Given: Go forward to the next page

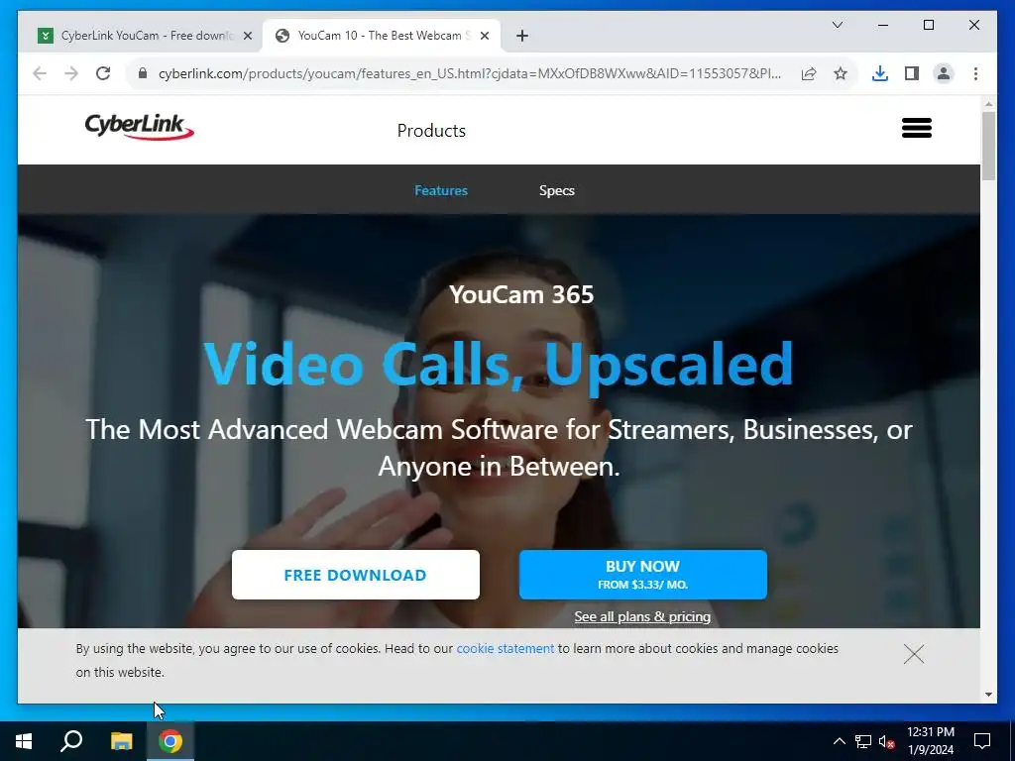Looking at the screenshot, I should (x=71, y=73).
